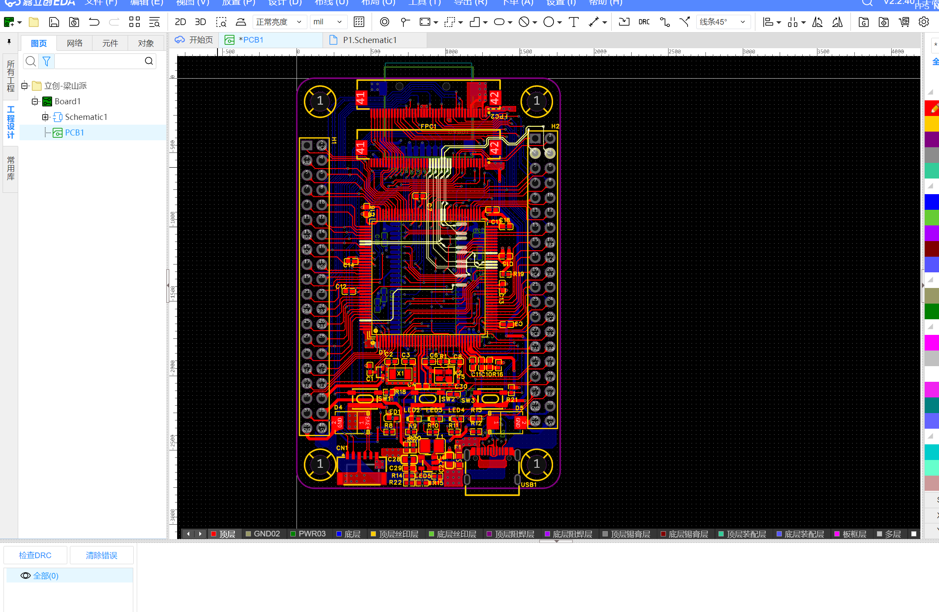Screen dimensions: 939x612
Task: Select the dimension measure tool
Action: click(593, 22)
